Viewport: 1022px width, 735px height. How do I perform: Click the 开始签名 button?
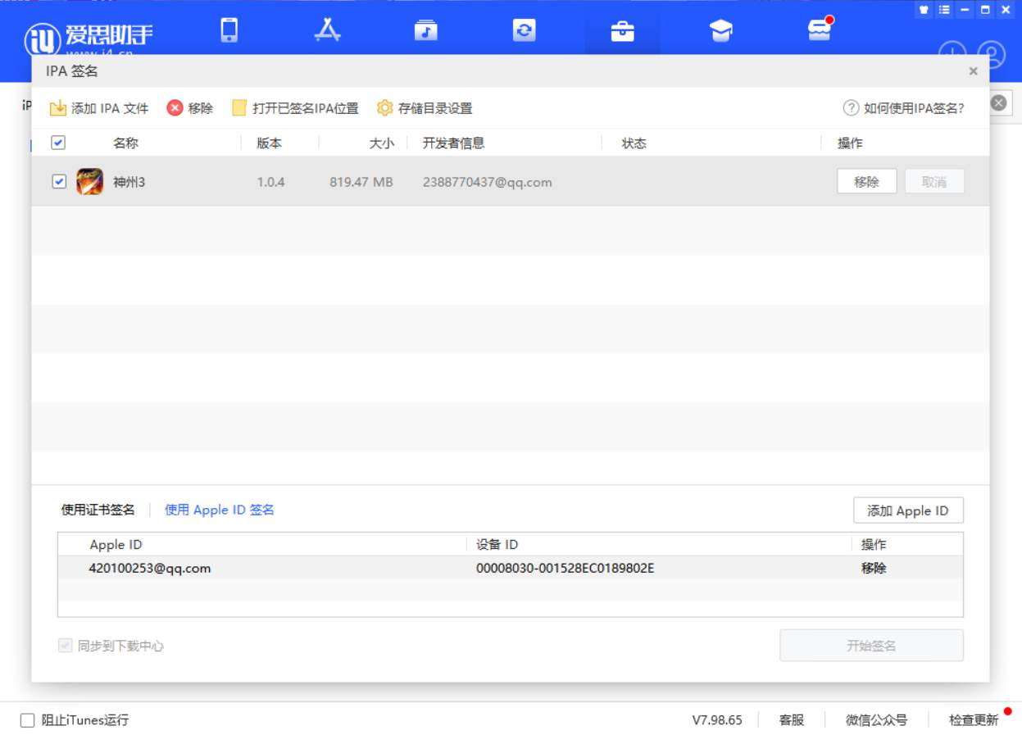pos(871,646)
